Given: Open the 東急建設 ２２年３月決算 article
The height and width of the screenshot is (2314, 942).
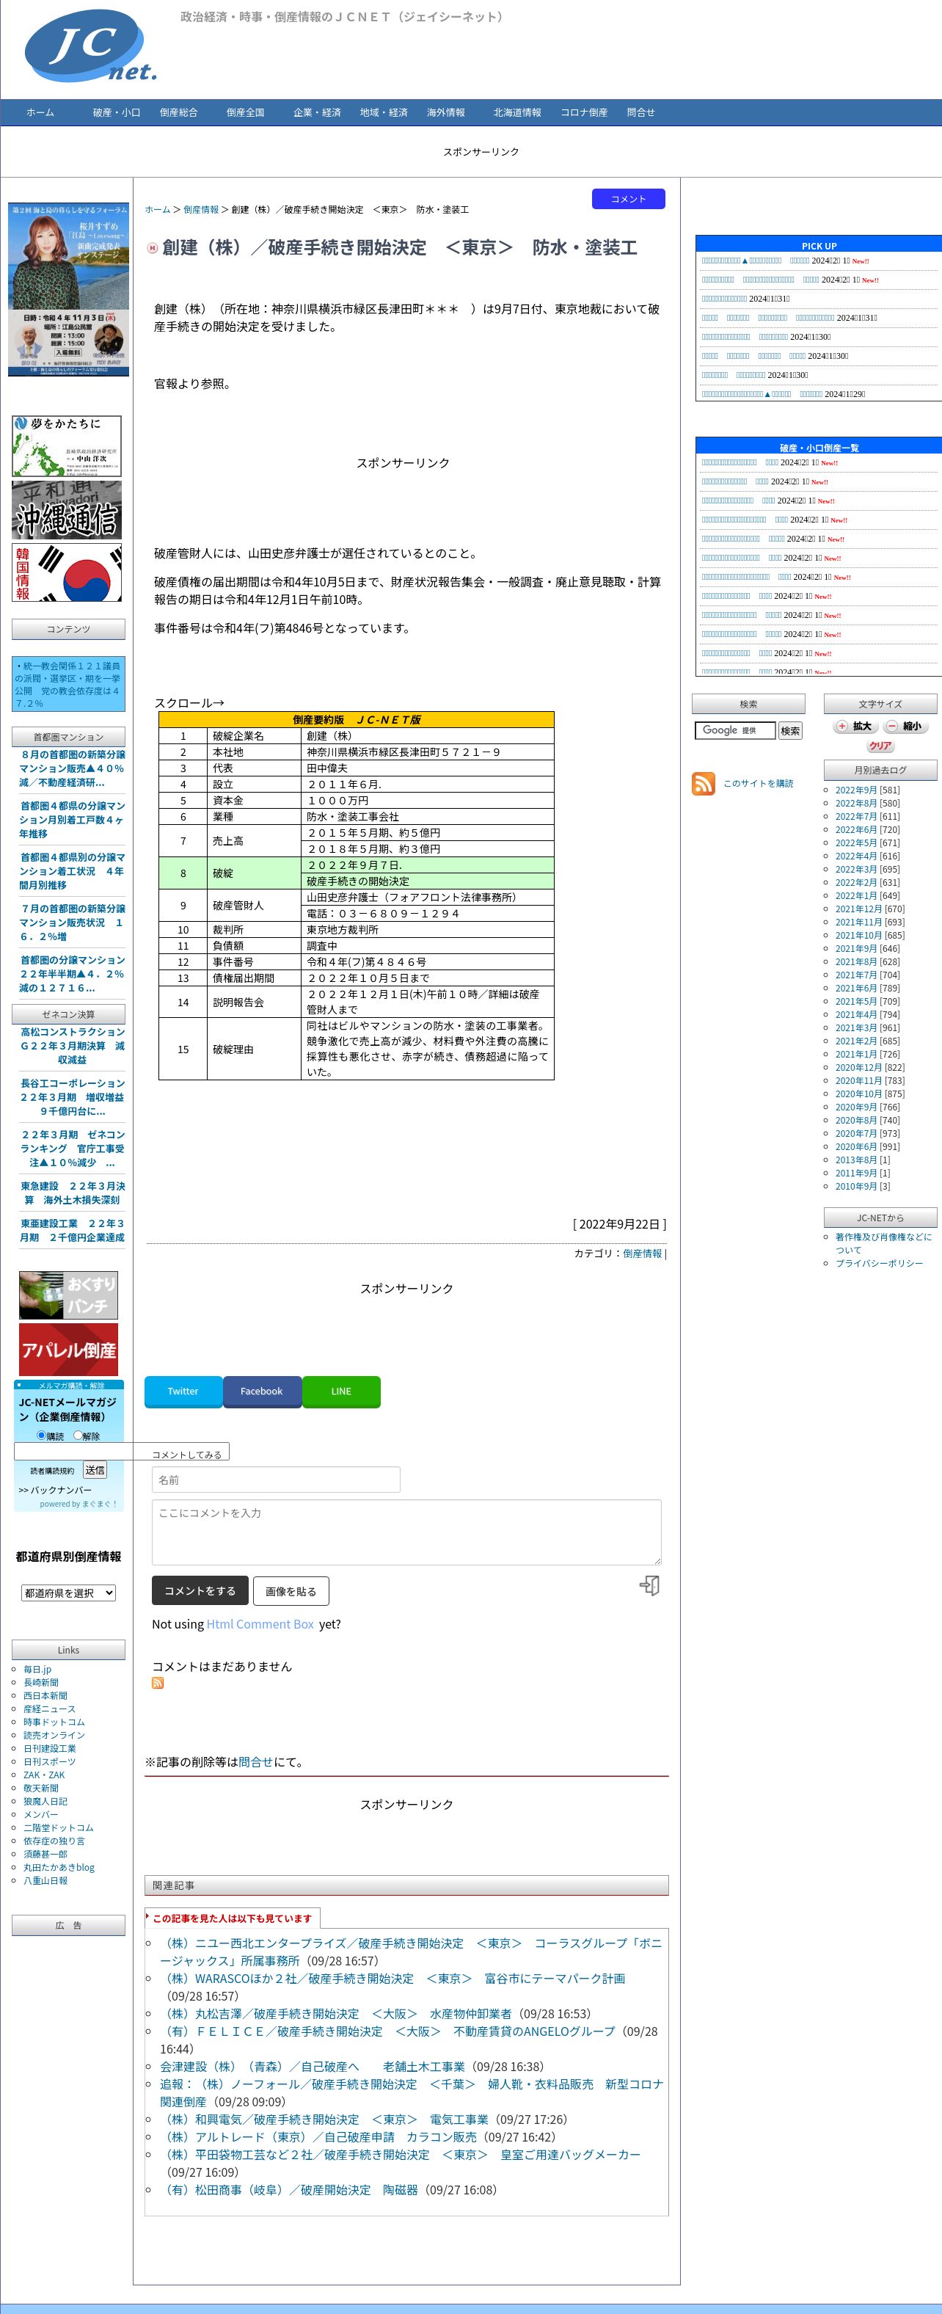Looking at the screenshot, I should pos(73,1193).
